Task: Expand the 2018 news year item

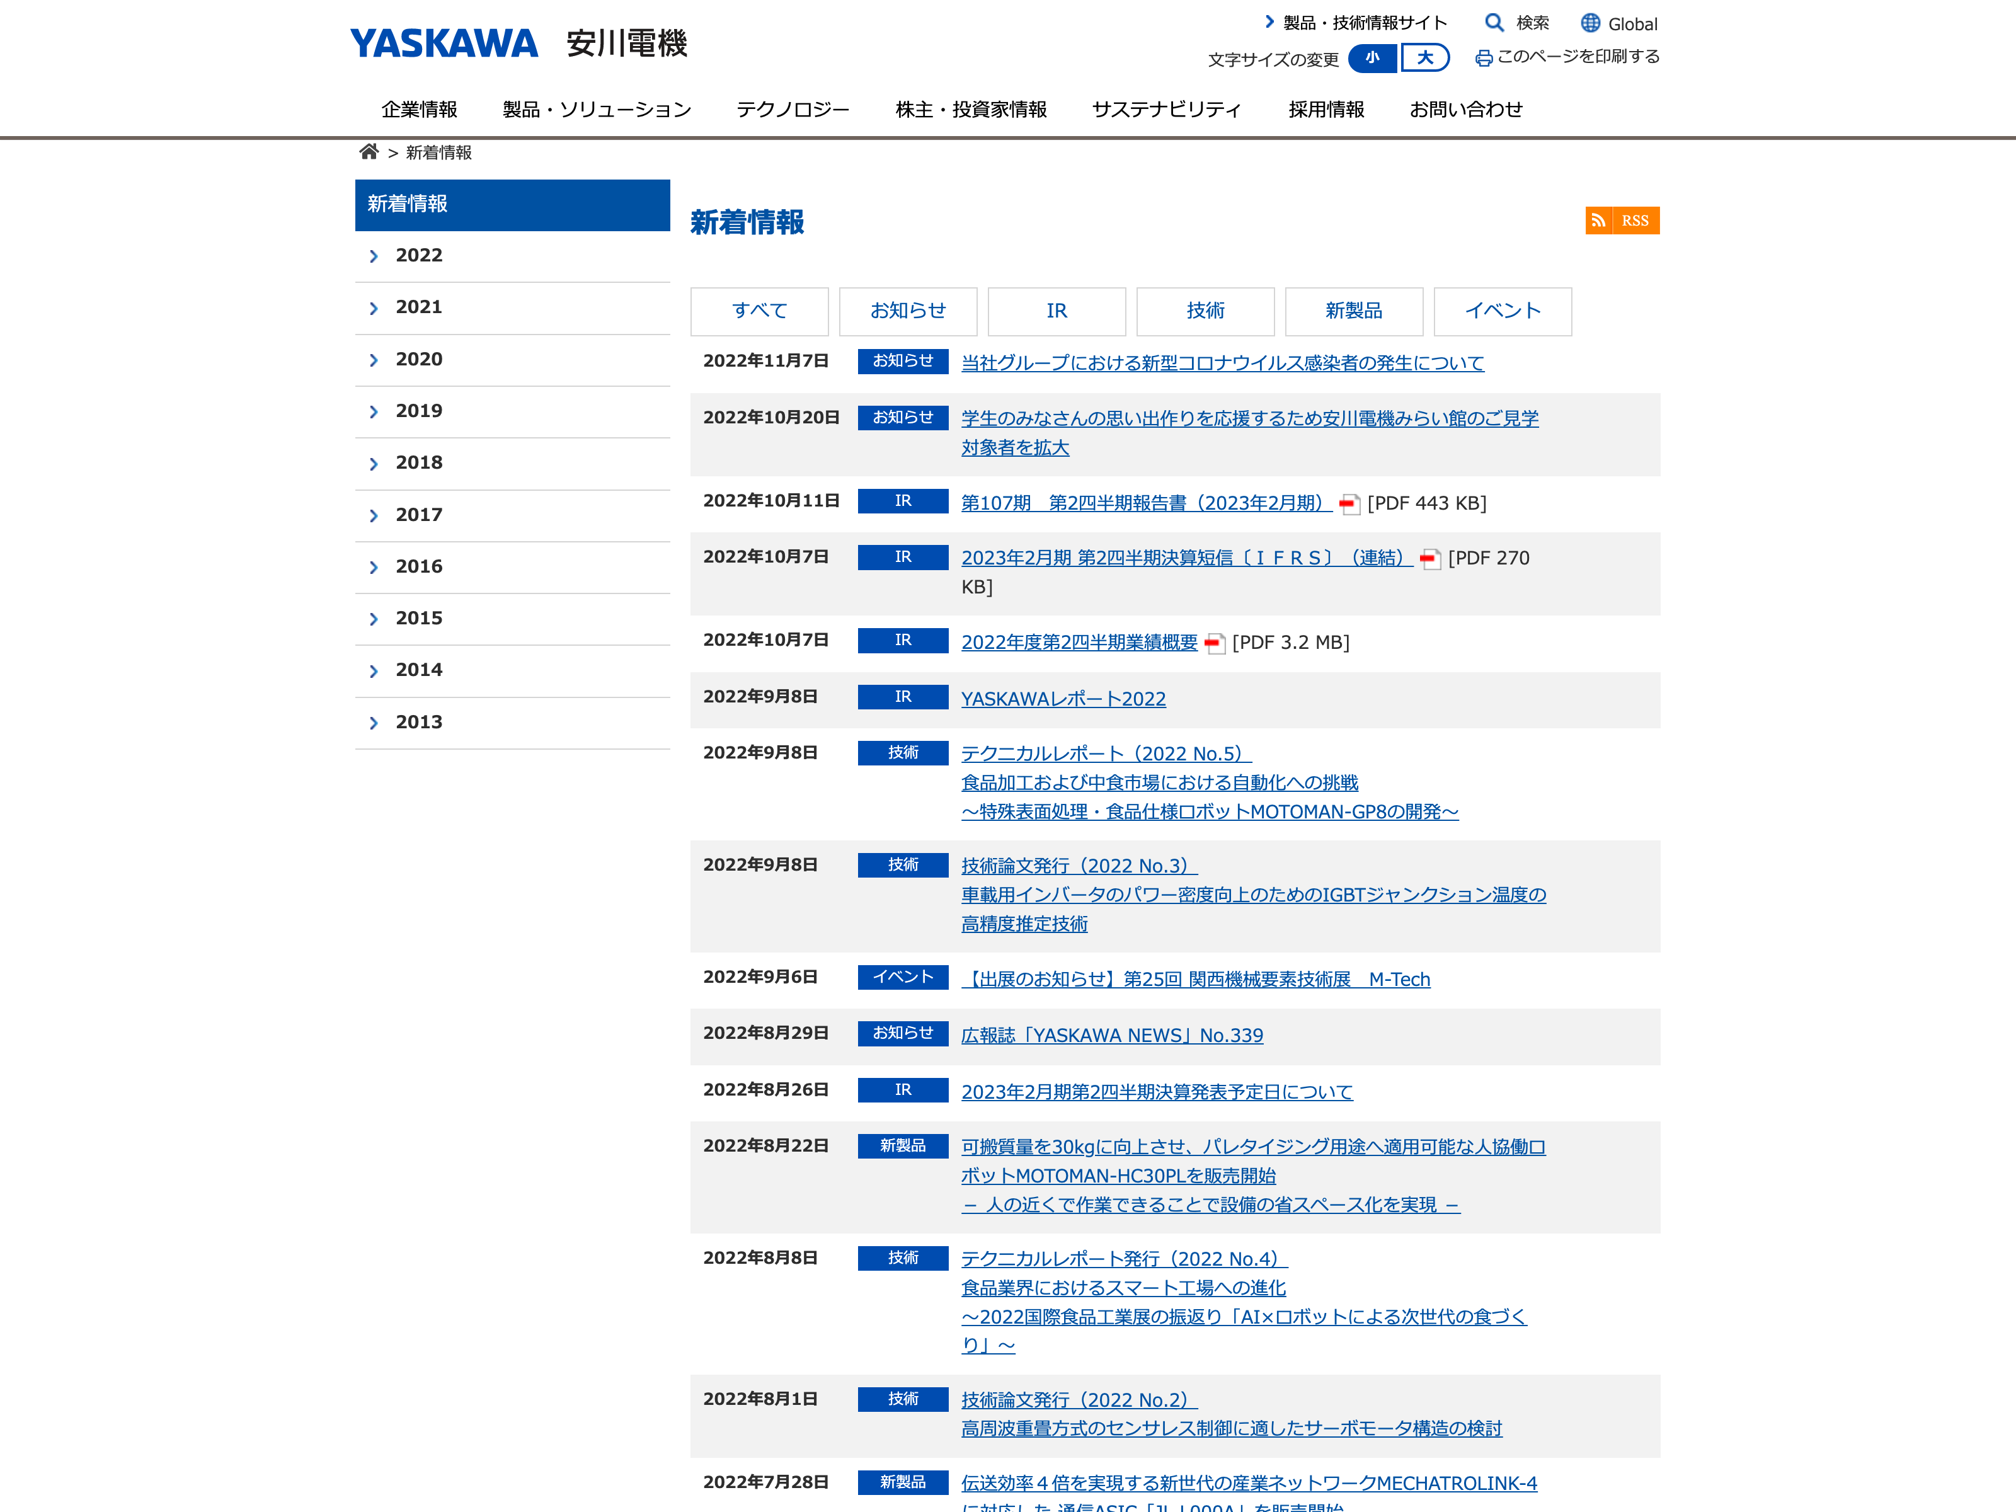Action: 418,463
